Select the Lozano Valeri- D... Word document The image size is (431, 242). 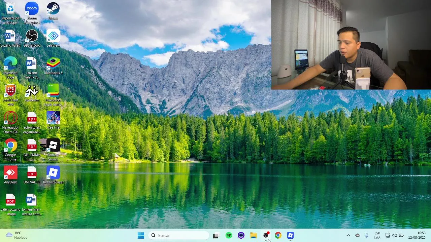pyautogui.click(x=32, y=68)
